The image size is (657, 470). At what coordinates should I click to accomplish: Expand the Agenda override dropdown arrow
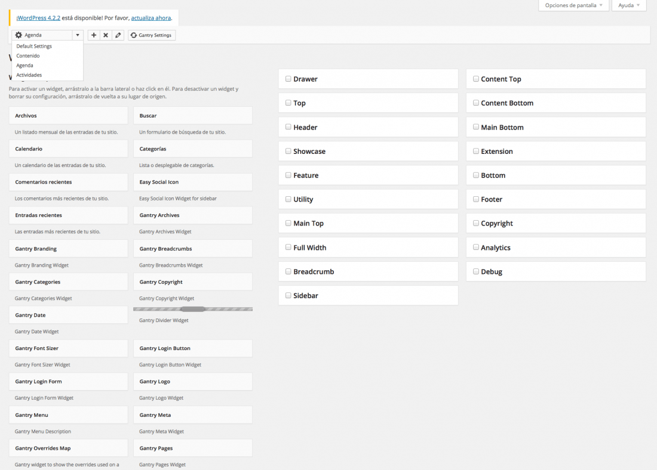tap(78, 35)
